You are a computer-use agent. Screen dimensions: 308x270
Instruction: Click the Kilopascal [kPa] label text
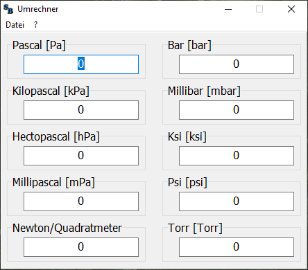[51, 91]
